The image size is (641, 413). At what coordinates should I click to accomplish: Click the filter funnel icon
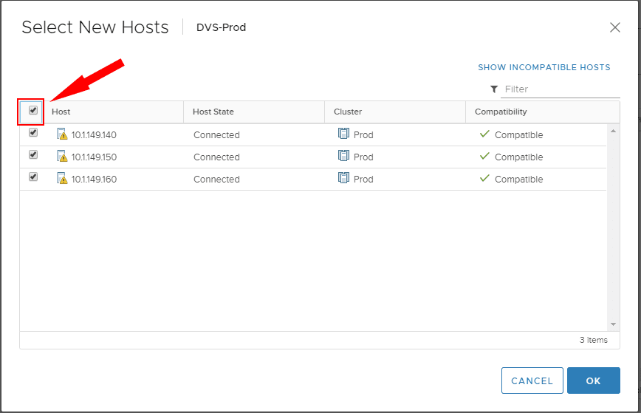click(x=494, y=89)
